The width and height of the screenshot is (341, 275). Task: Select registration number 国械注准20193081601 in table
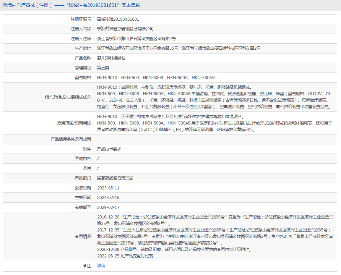pos(118,19)
